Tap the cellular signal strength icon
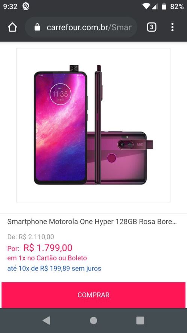187x333 pixels. tap(154, 7)
